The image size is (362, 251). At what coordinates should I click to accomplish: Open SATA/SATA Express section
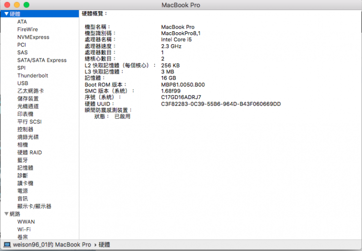click(42, 60)
